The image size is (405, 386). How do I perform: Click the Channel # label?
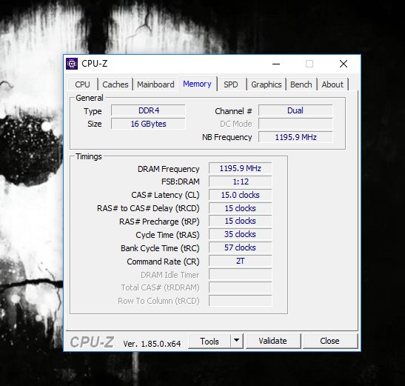pos(233,111)
